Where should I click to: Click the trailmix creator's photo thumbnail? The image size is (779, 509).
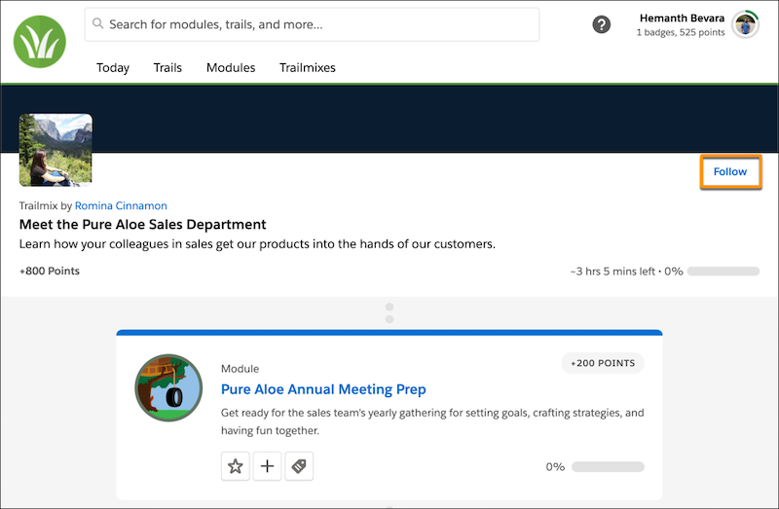coord(56,150)
